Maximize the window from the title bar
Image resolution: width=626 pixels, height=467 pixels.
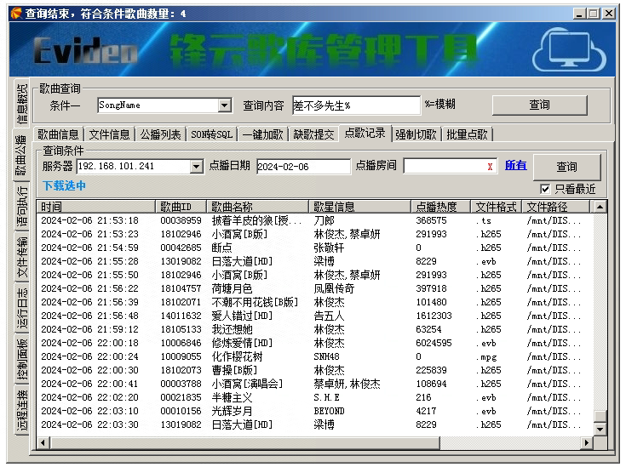coord(594,14)
